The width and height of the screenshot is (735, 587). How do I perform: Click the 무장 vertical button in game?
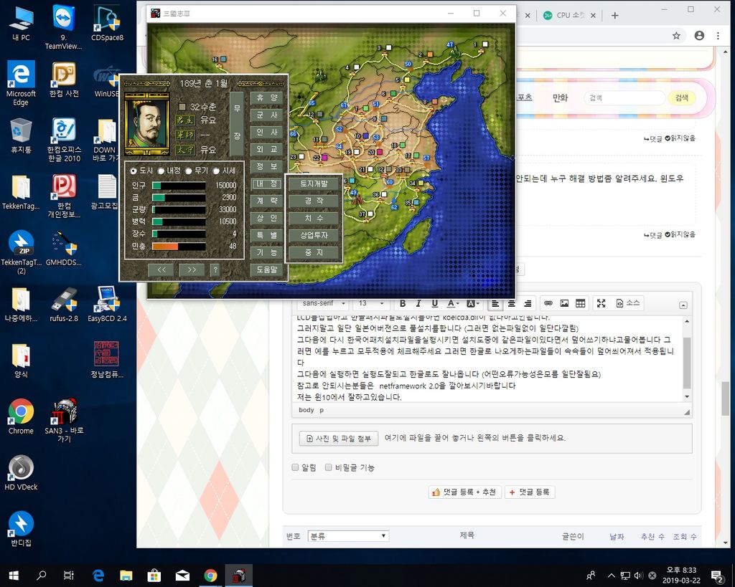click(x=237, y=124)
